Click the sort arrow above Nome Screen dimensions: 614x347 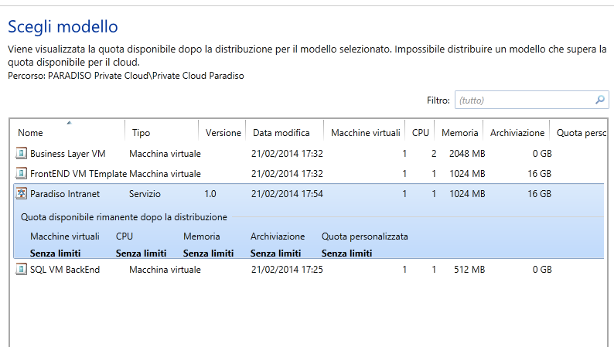(69, 122)
